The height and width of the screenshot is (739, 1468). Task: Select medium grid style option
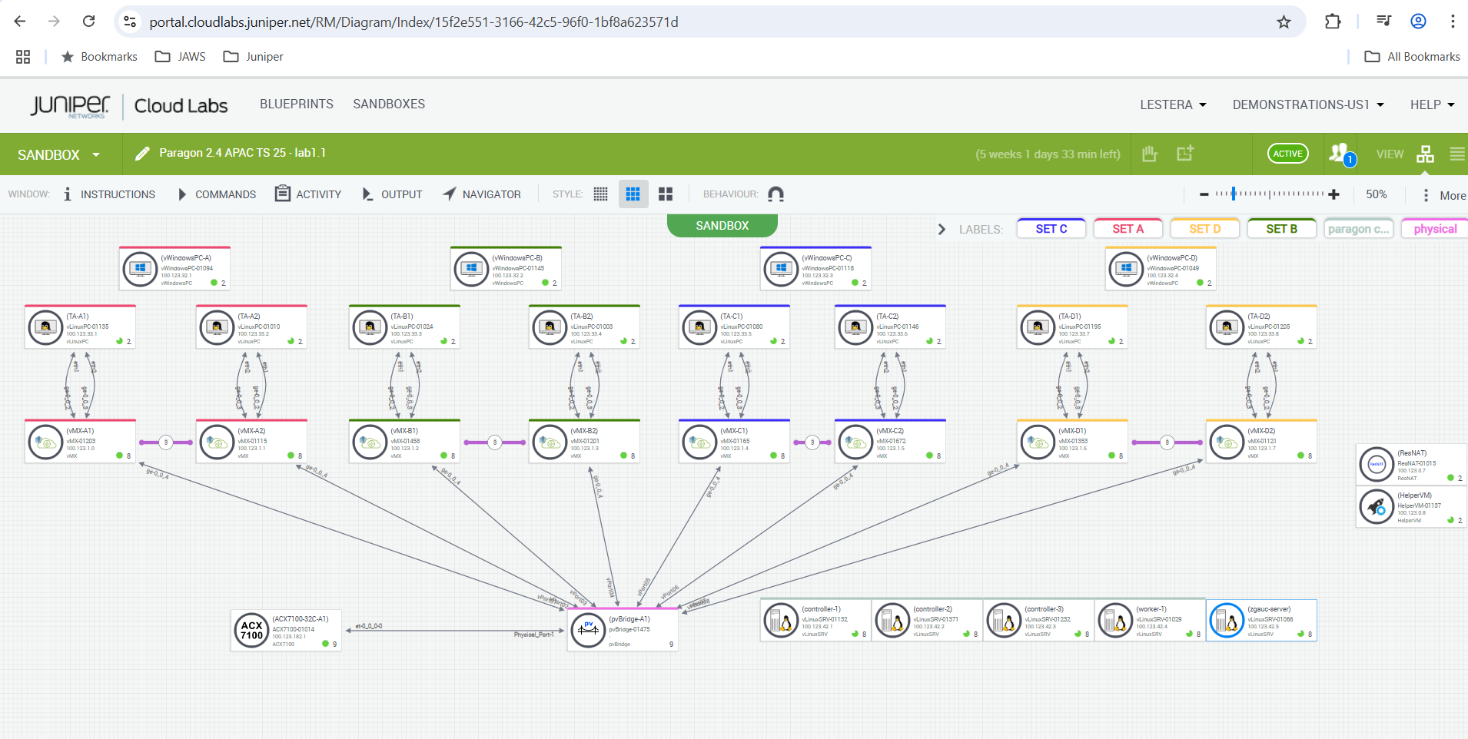tap(633, 194)
